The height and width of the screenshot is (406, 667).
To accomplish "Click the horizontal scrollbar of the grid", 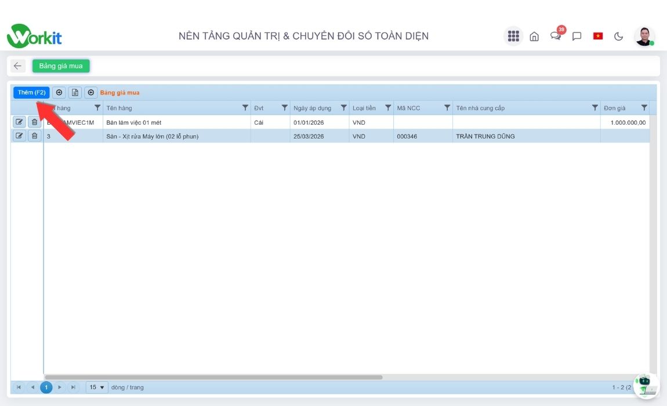I will coord(213,377).
